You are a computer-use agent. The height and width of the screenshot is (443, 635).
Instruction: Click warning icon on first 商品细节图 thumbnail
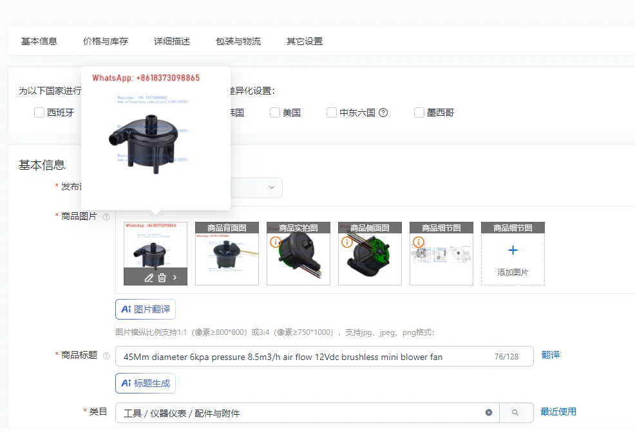tap(419, 242)
